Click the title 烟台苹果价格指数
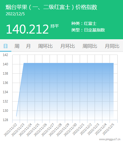Screen dimensions: 123x142 click(51, 7)
